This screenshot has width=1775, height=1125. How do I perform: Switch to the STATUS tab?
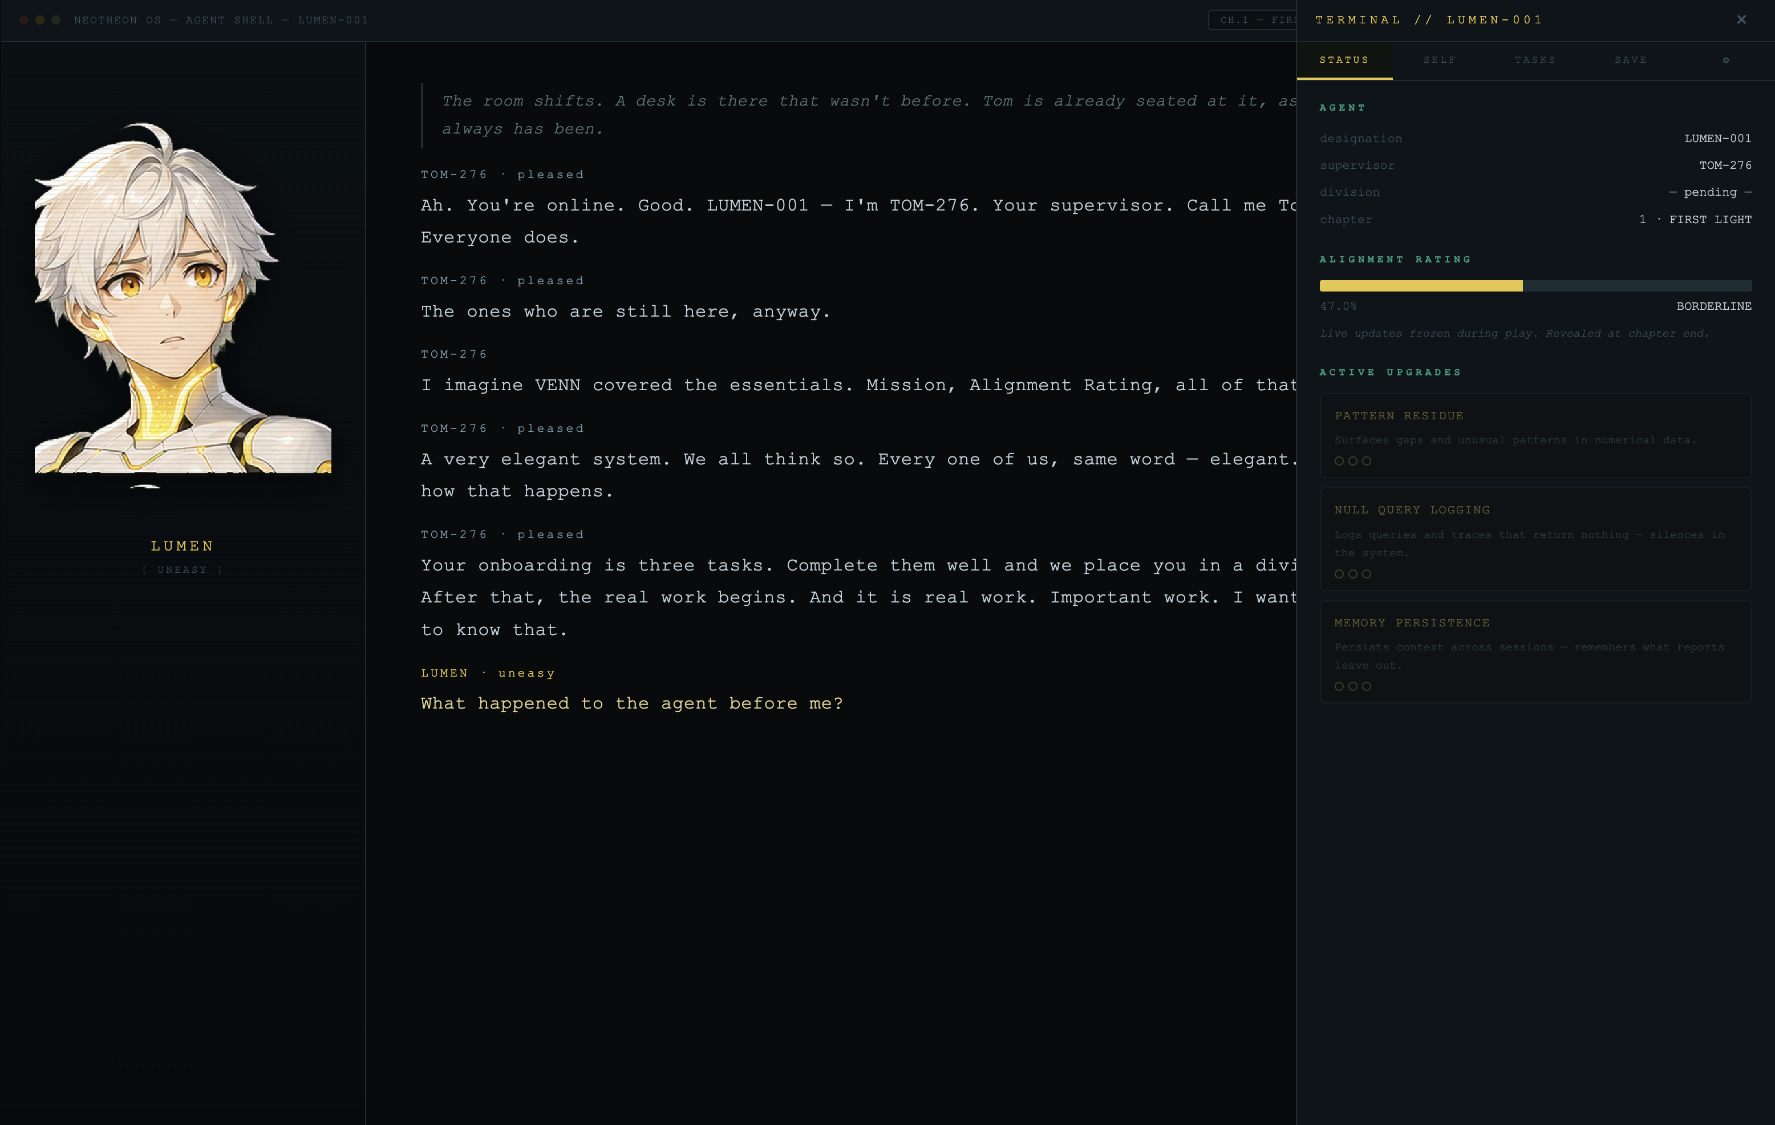(1344, 60)
